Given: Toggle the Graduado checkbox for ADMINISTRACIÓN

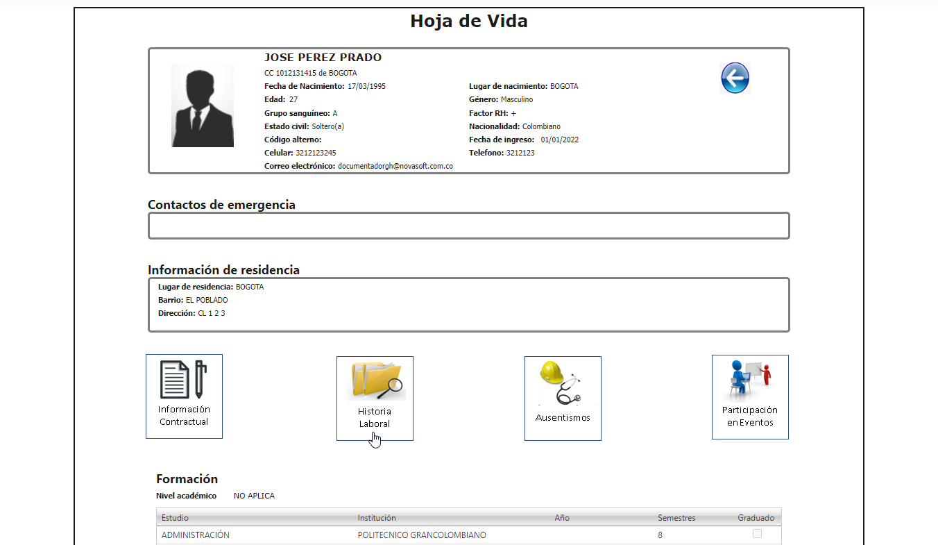Looking at the screenshot, I should pos(756,533).
